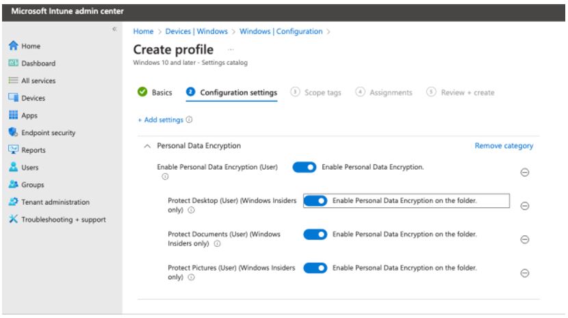Toggle Protect Documents (User) switch
568x318 pixels.
315,235
